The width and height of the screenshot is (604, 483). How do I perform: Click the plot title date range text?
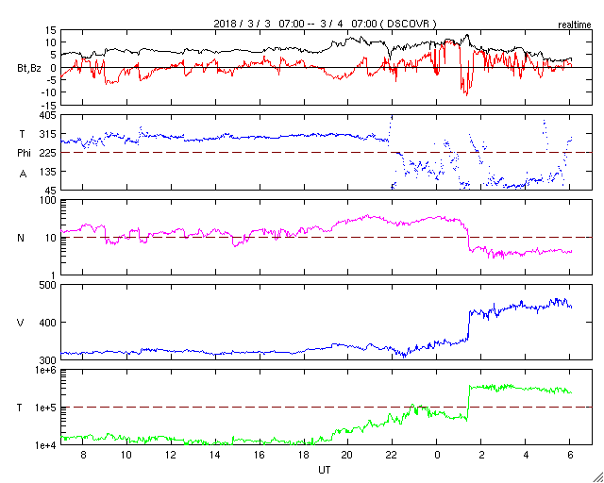click(x=325, y=24)
